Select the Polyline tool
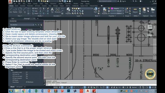This screenshot has width=165, height=93. [x=15, y=10]
